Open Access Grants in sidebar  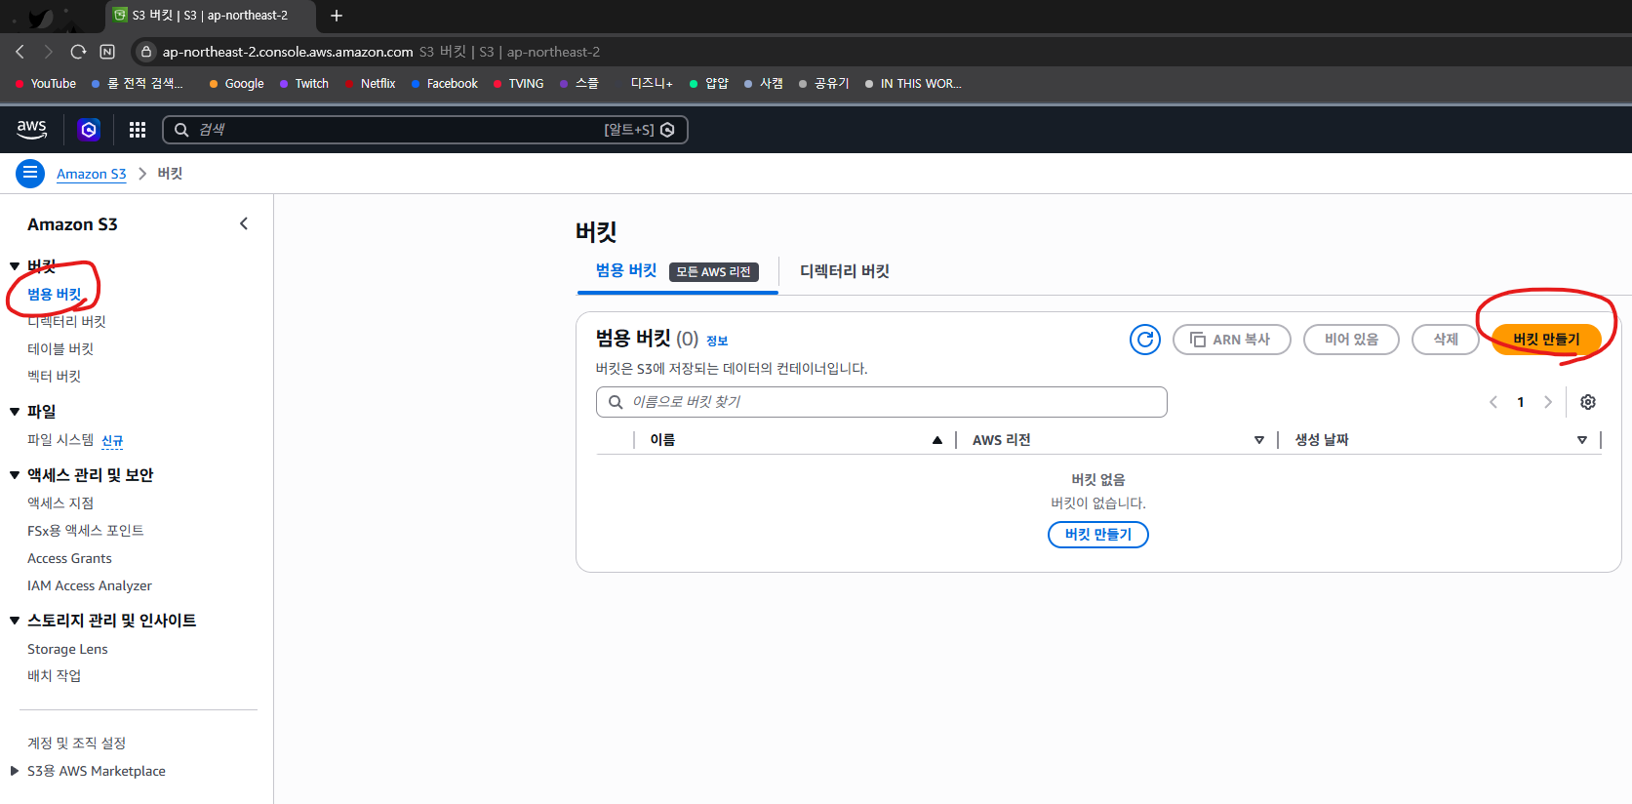click(x=69, y=558)
